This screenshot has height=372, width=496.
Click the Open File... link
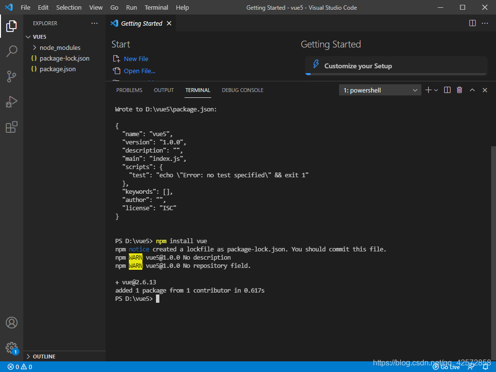pyautogui.click(x=139, y=71)
